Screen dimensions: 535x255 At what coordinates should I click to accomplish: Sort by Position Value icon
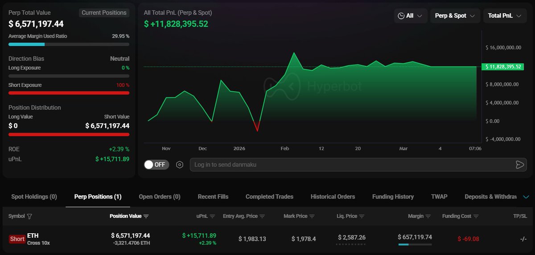coord(146,216)
